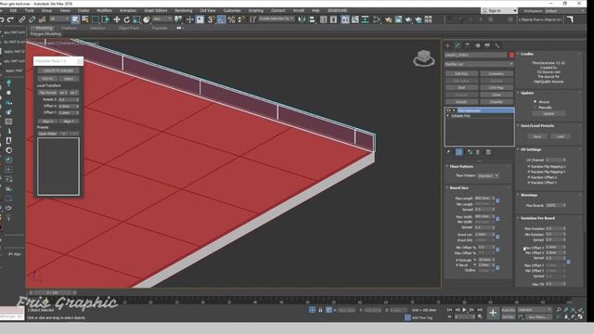The width and height of the screenshot is (594, 334).
Task: Click Remove Modifier trash icon below stack
Action: [478, 152]
